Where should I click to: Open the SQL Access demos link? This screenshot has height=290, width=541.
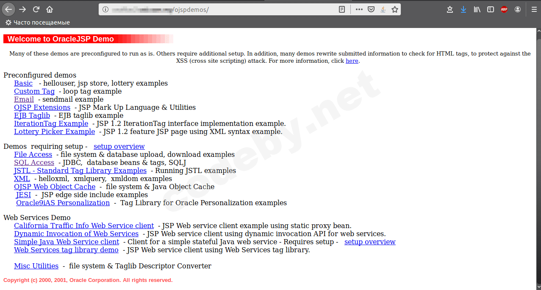[34, 163]
